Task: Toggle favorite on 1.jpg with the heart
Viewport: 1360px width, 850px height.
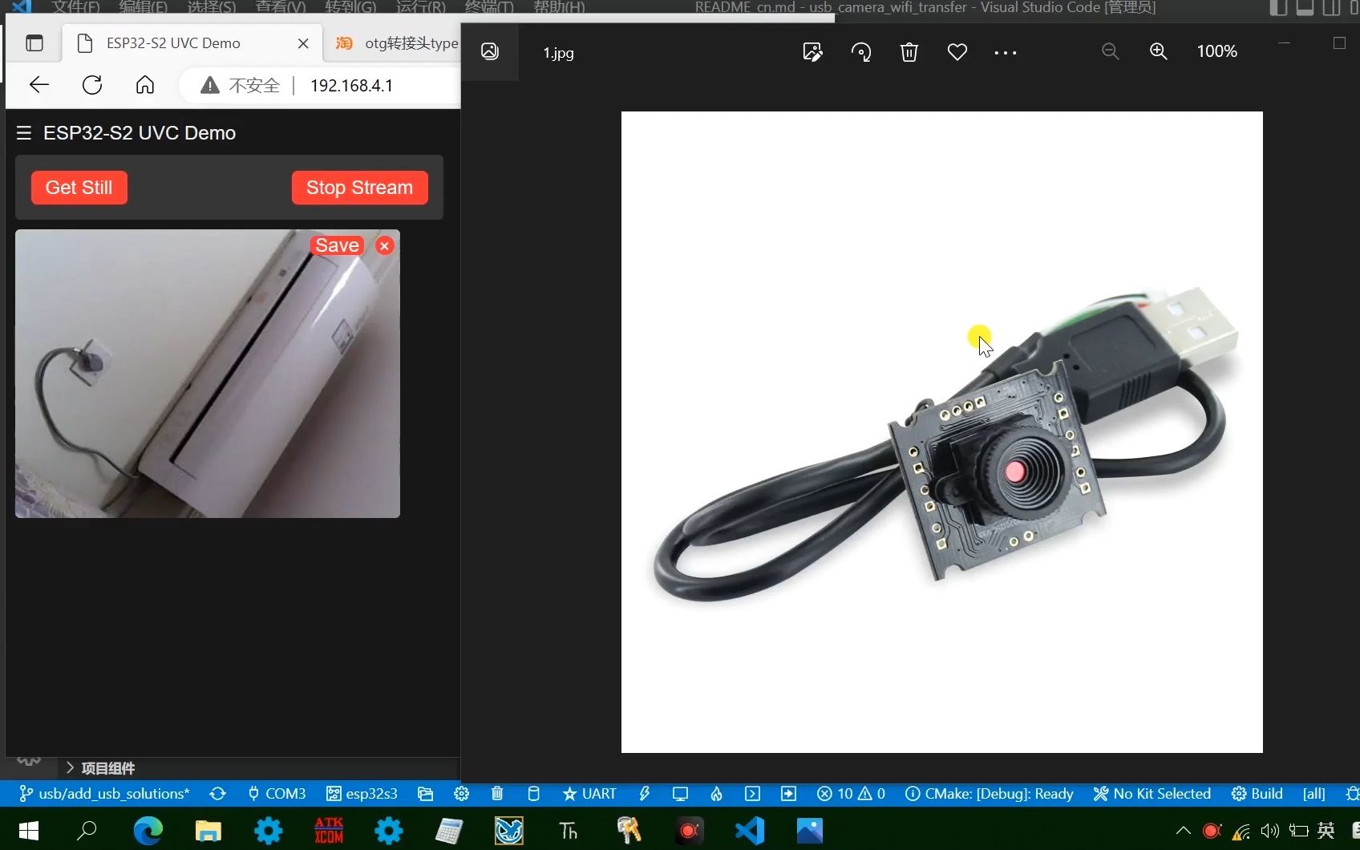Action: click(x=957, y=51)
